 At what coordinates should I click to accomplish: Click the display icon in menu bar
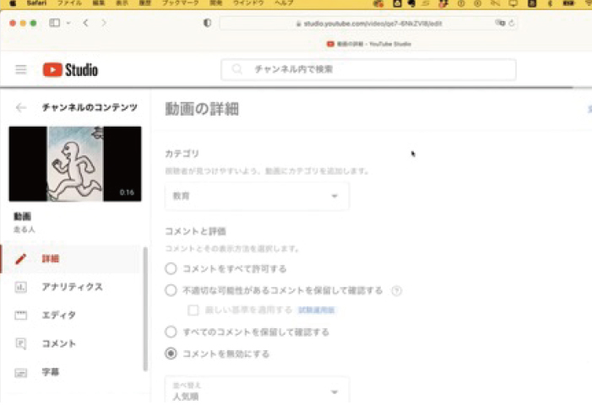point(513,3)
